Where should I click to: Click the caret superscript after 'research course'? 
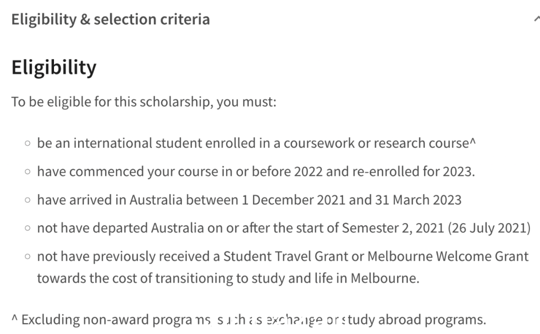(472, 141)
